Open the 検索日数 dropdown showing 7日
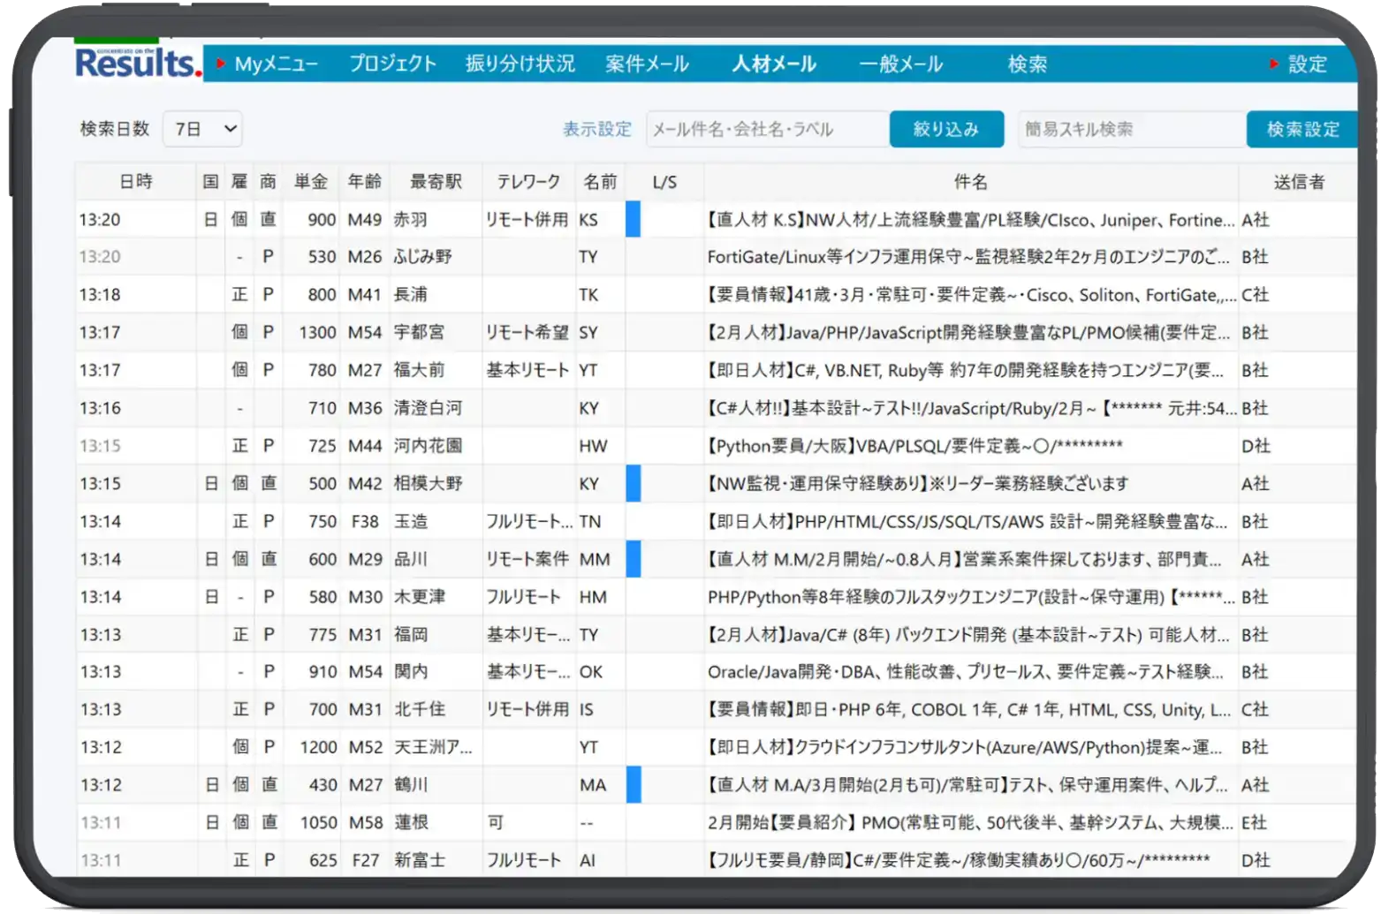Screen dimensions: 1381x914 [201, 129]
